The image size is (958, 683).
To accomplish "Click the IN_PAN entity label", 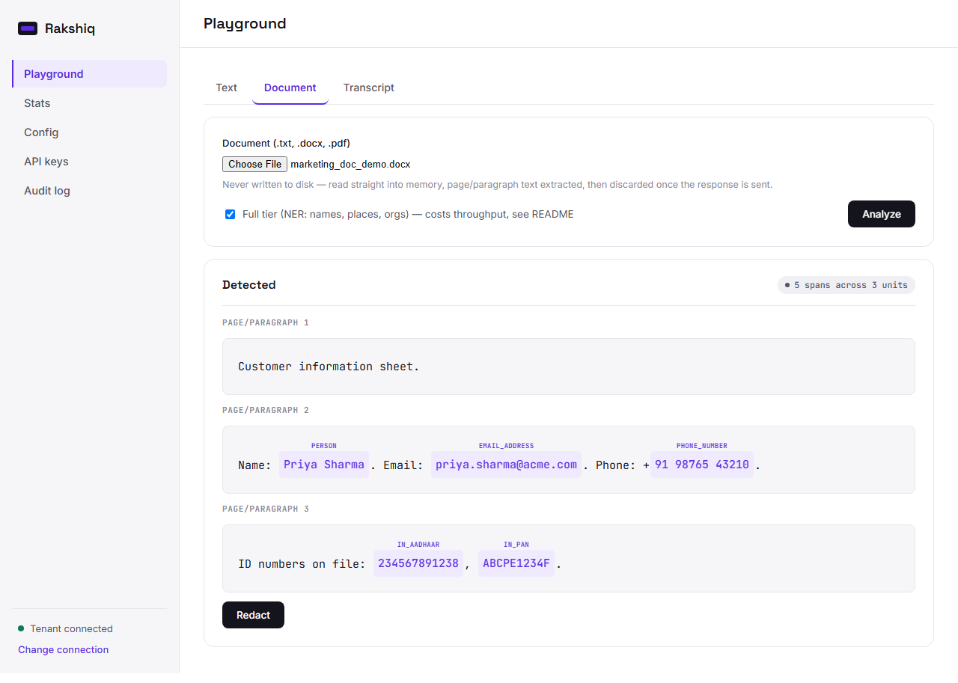I will [516, 545].
